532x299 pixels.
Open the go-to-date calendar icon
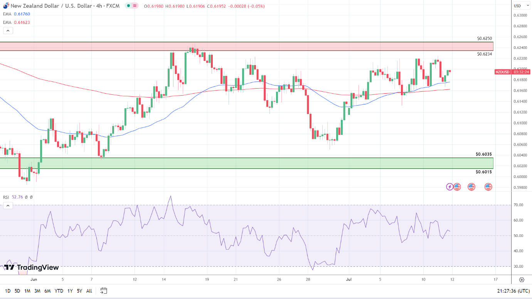pyautogui.click(x=103, y=291)
